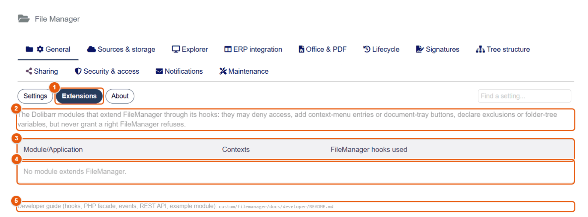Click the 'Contexts' column header
588x217 pixels.
point(236,150)
